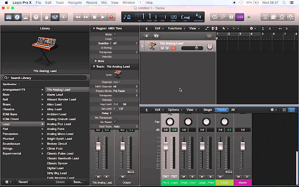Check the Mute checkbox in Region inspector
Image resolution: width=299 pixels, height=187 pixels.
(115, 34)
